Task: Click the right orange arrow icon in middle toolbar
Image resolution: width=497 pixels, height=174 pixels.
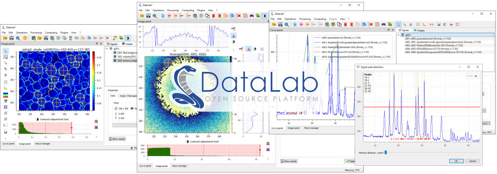Action: point(175,16)
